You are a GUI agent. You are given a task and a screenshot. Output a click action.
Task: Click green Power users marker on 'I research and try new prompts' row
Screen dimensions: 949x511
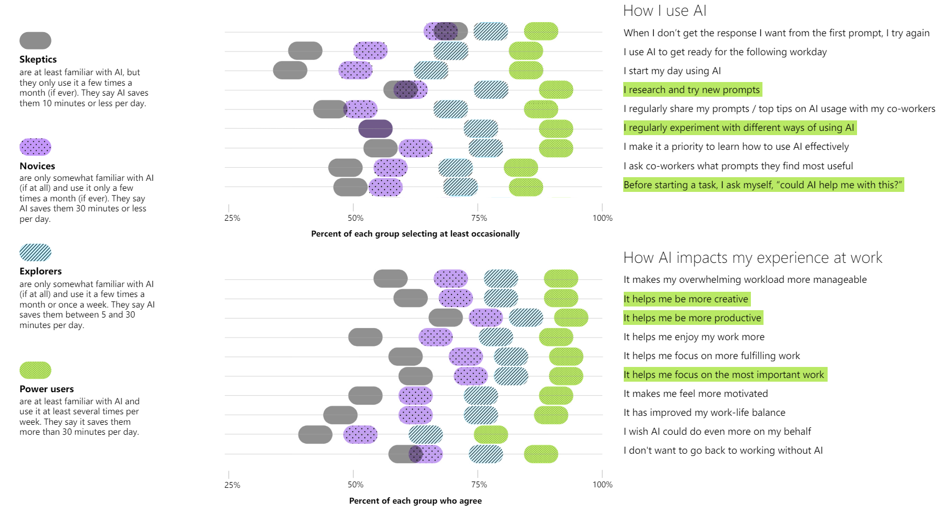tap(556, 90)
